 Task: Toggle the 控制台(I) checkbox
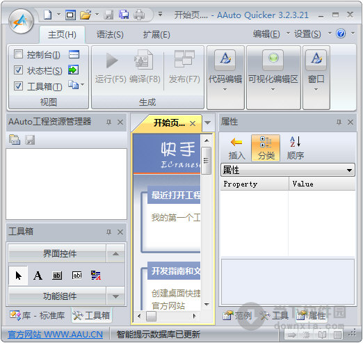click(x=18, y=54)
